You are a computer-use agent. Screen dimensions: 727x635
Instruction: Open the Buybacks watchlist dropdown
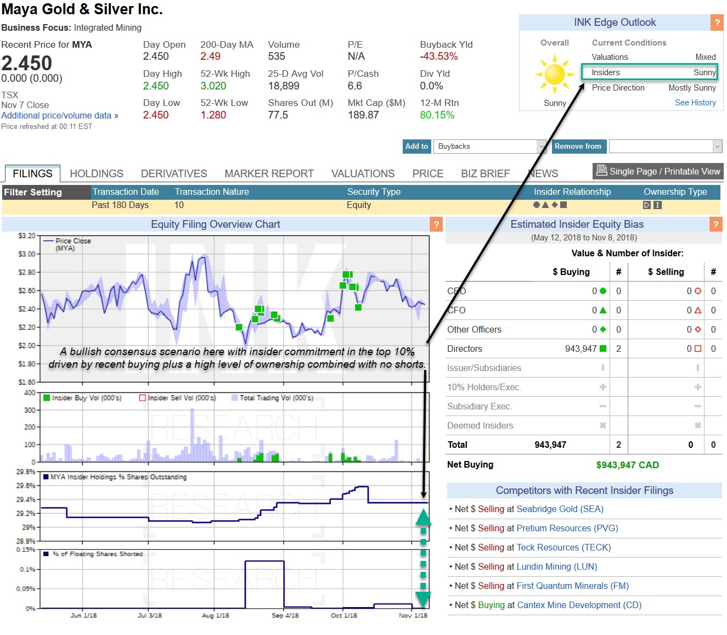point(490,147)
